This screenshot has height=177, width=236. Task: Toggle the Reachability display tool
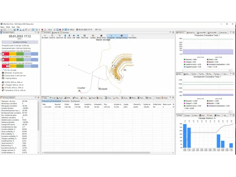(x=133, y=36)
